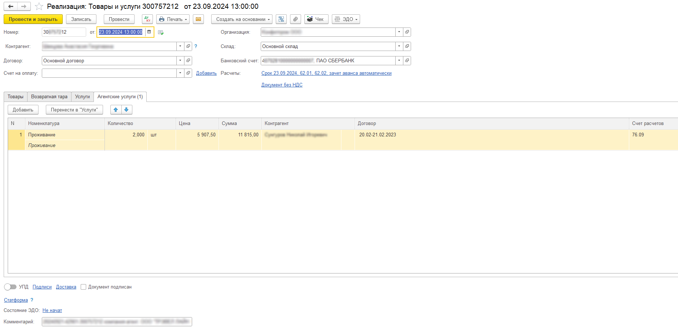Image resolution: width=678 pixels, height=327 pixels.
Task: Open calendar picker for document date
Action: tap(149, 32)
